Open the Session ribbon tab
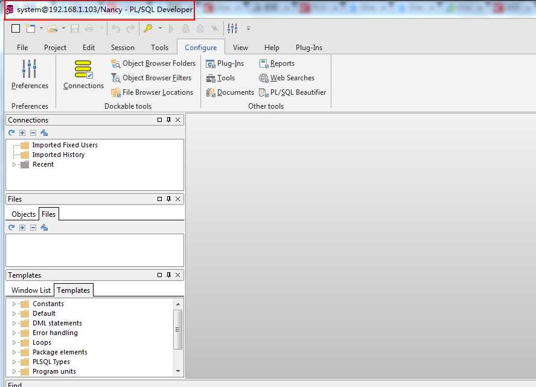Screen dimensions: 536x387 (123, 48)
